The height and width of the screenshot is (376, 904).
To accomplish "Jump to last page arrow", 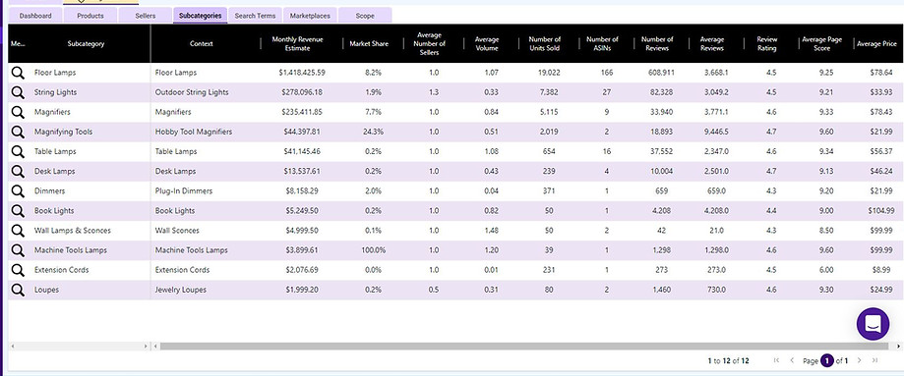I will tap(874, 360).
